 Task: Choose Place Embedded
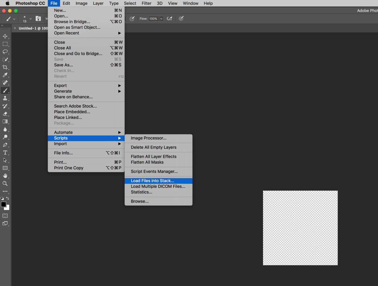coord(86,112)
